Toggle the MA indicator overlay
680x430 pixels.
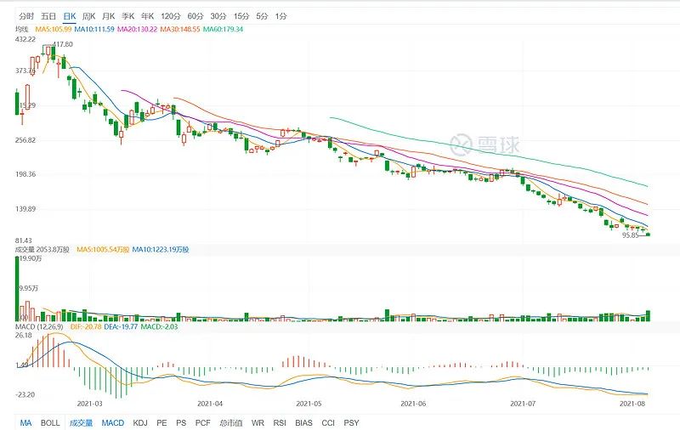[x=25, y=422]
